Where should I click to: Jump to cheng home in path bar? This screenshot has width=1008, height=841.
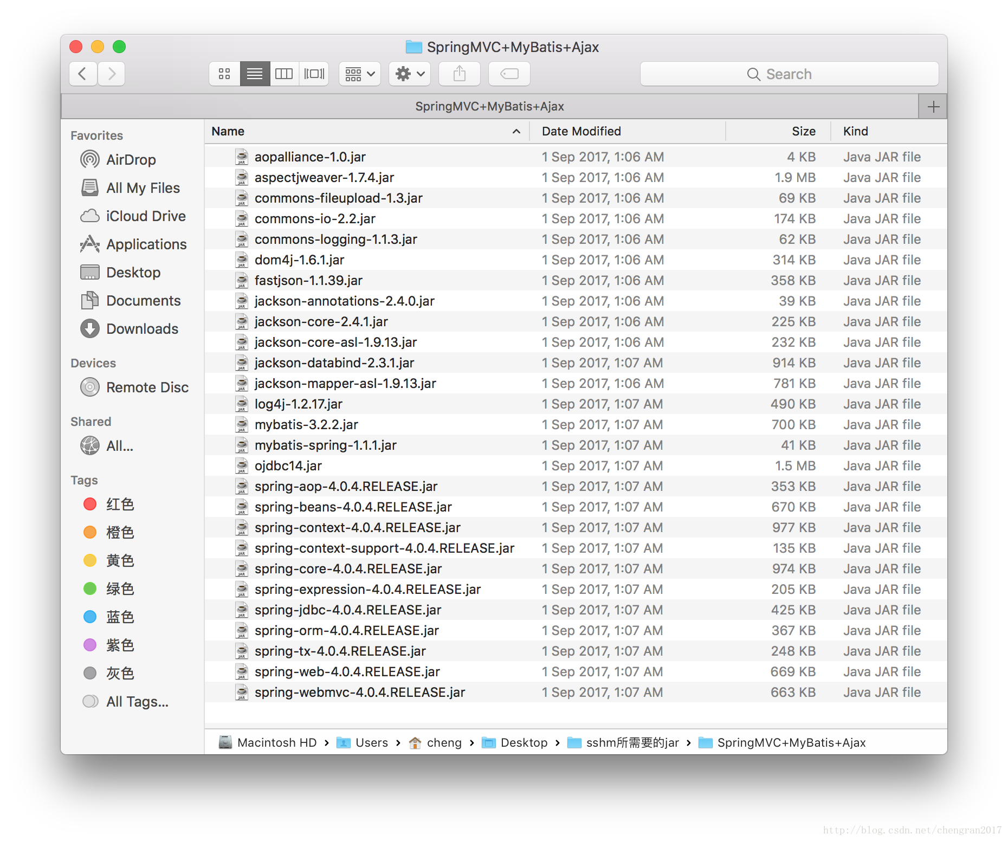click(x=435, y=742)
